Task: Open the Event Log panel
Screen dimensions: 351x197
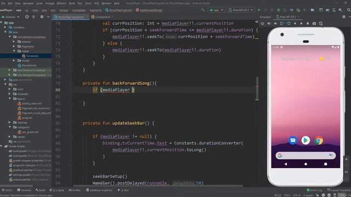Action: [314, 190]
